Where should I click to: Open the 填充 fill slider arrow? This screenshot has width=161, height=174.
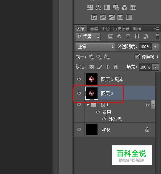point(156,67)
